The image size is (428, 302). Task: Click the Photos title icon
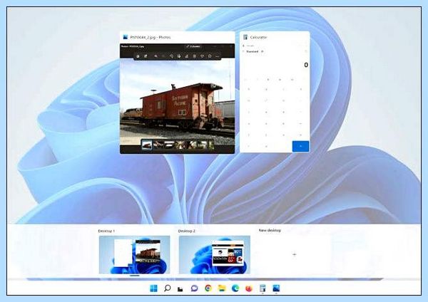point(126,37)
